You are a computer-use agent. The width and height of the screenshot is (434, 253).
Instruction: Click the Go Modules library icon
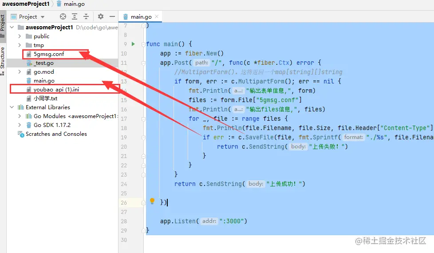[x=29, y=116]
